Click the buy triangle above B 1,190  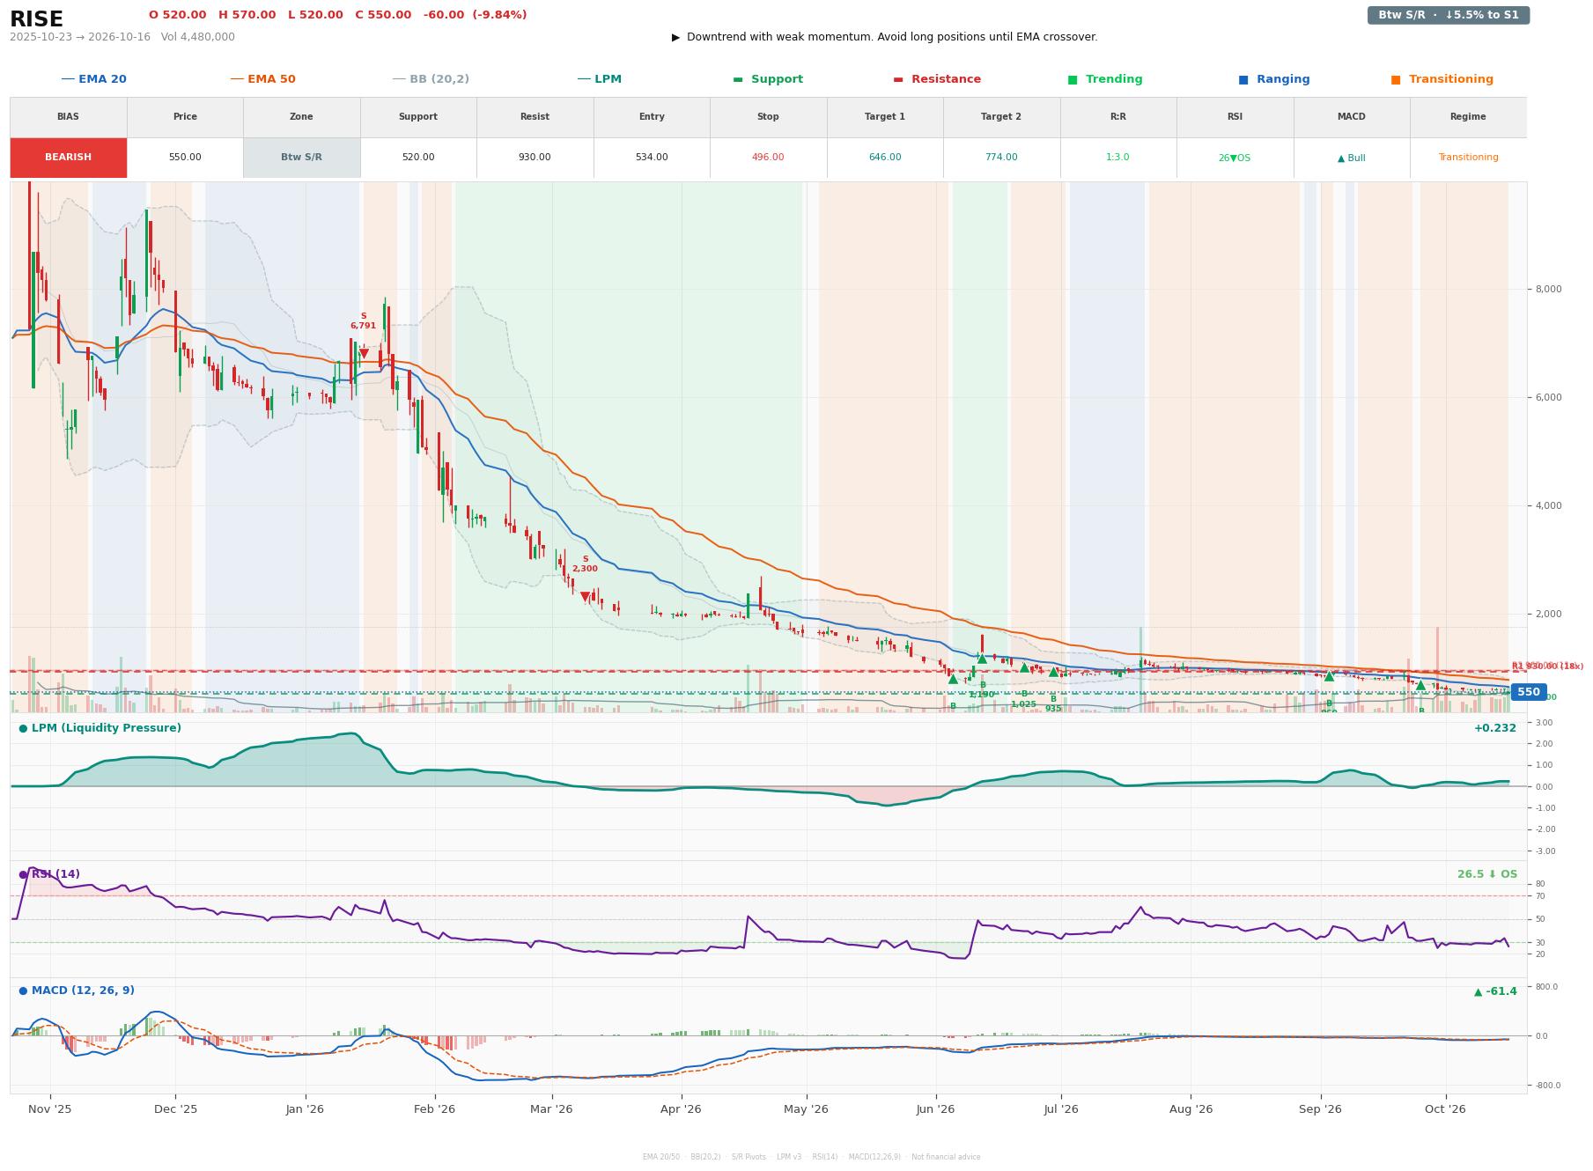click(983, 659)
